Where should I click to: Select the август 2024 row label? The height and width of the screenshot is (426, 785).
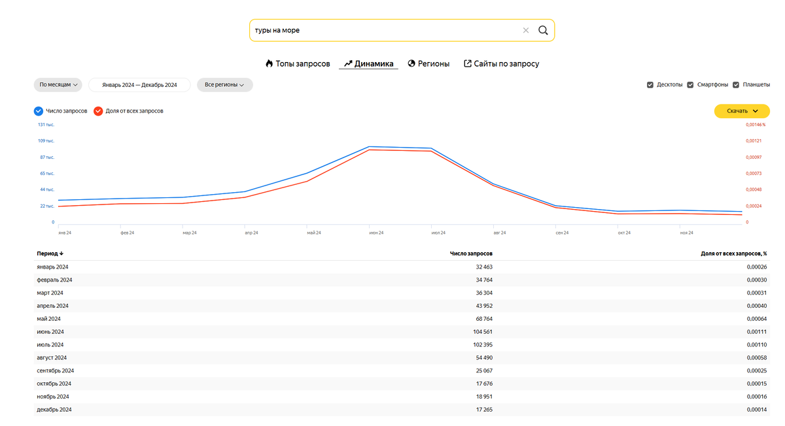click(x=52, y=357)
